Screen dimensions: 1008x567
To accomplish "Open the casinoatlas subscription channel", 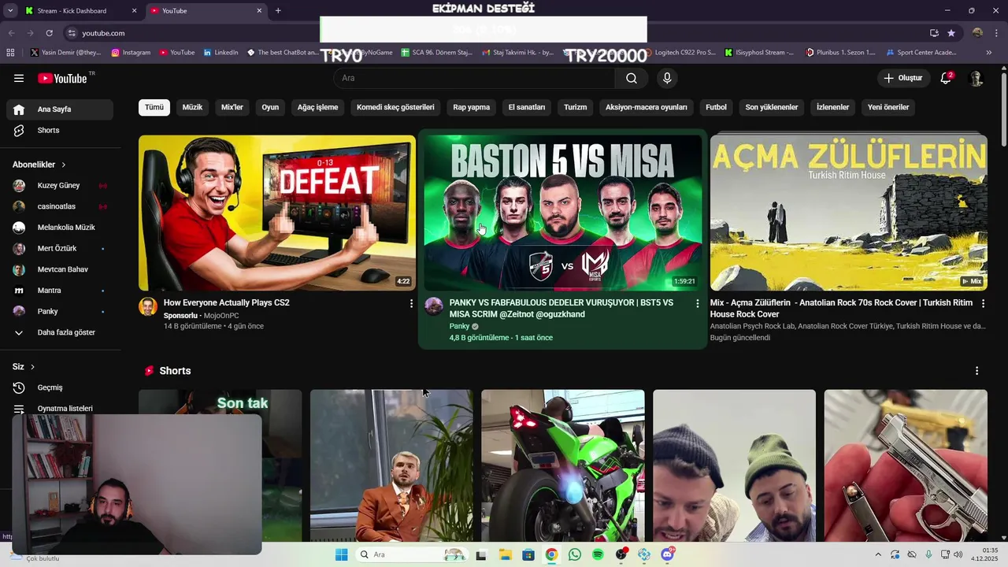I will point(60,206).
